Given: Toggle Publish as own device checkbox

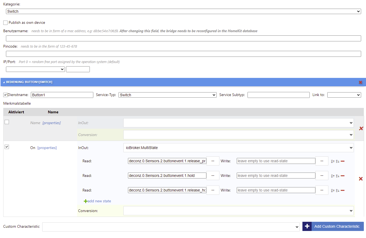Looking at the screenshot, I should pyautogui.click(x=5, y=23).
